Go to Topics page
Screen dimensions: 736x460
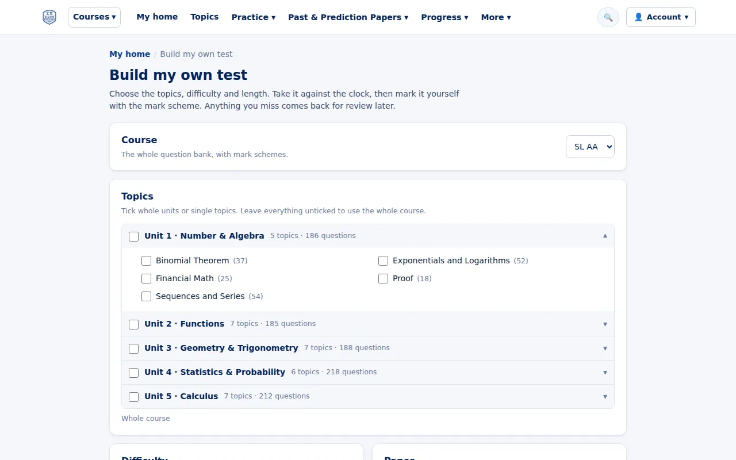[205, 17]
